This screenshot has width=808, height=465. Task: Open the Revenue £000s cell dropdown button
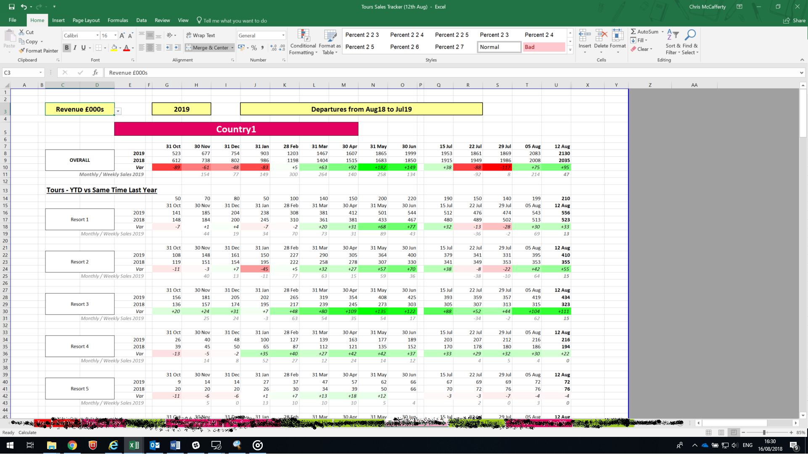click(118, 111)
